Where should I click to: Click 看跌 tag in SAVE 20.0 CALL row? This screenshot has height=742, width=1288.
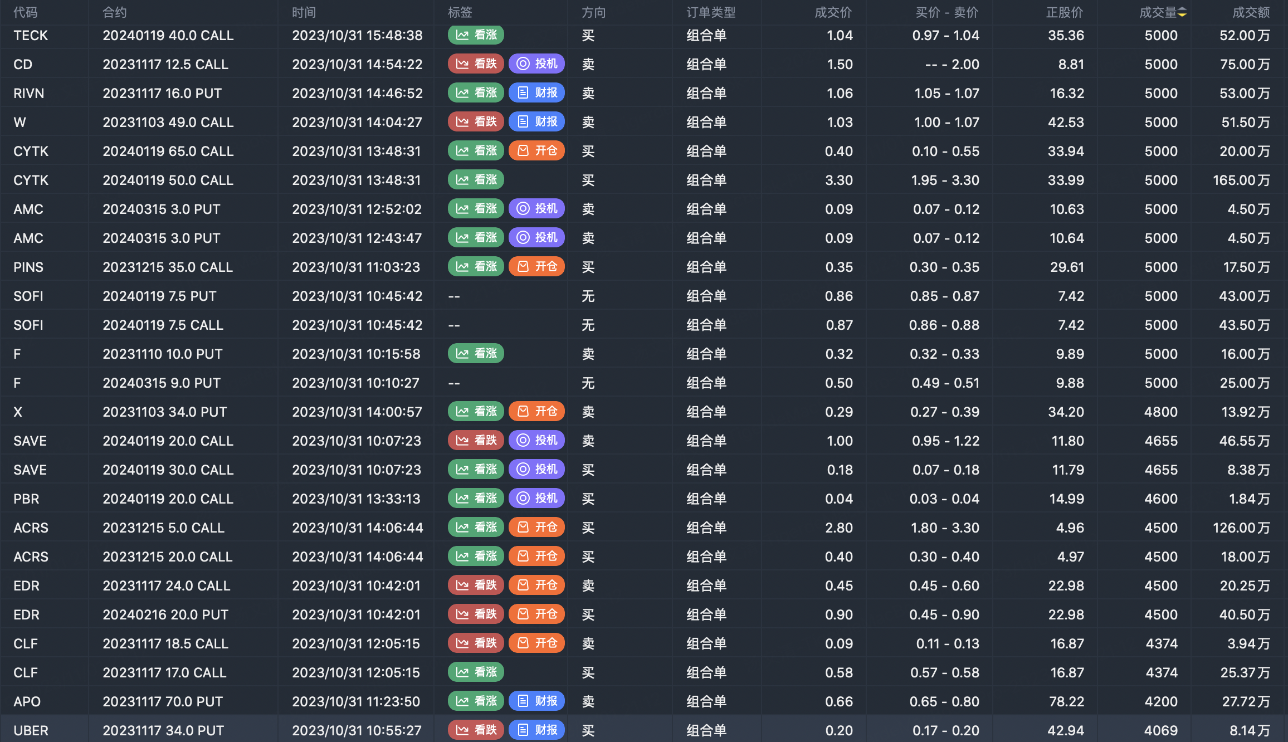[x=476, y=441]
